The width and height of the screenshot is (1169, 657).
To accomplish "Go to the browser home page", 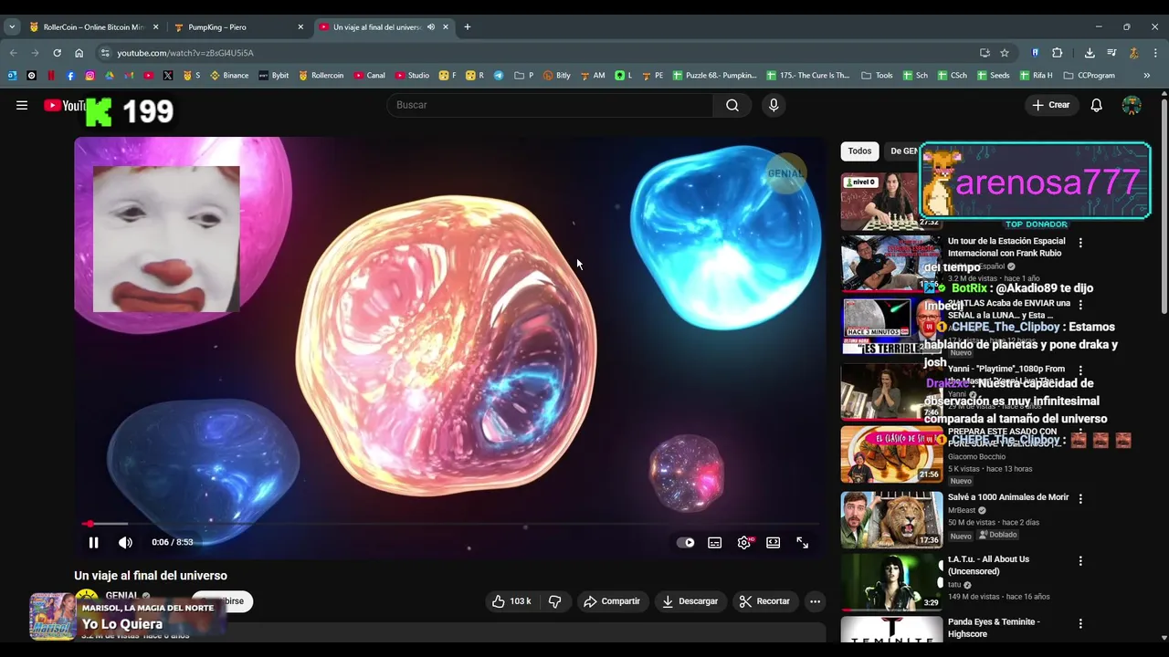I will tap(79, 53).
